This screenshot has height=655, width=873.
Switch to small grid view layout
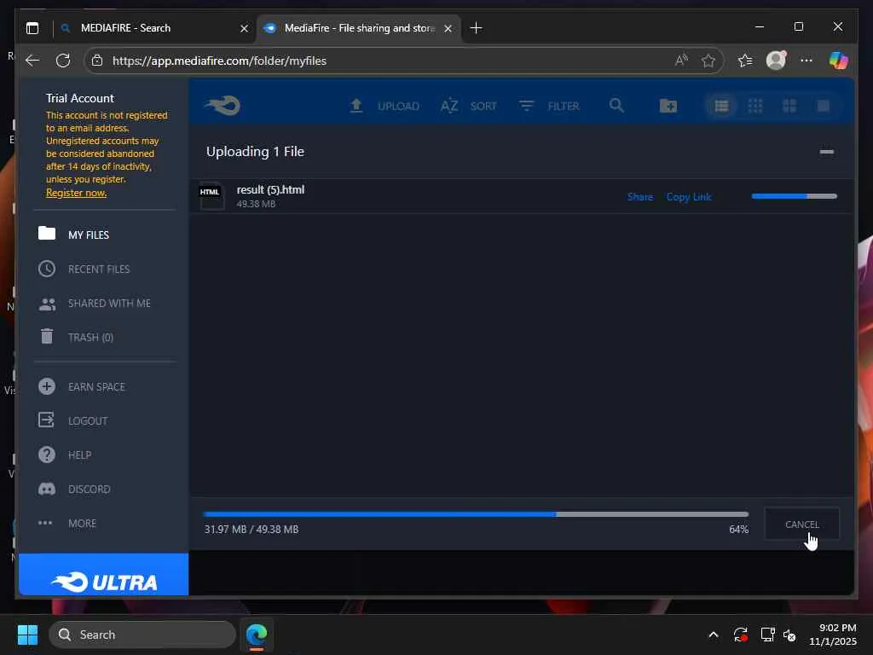(755, 106)
